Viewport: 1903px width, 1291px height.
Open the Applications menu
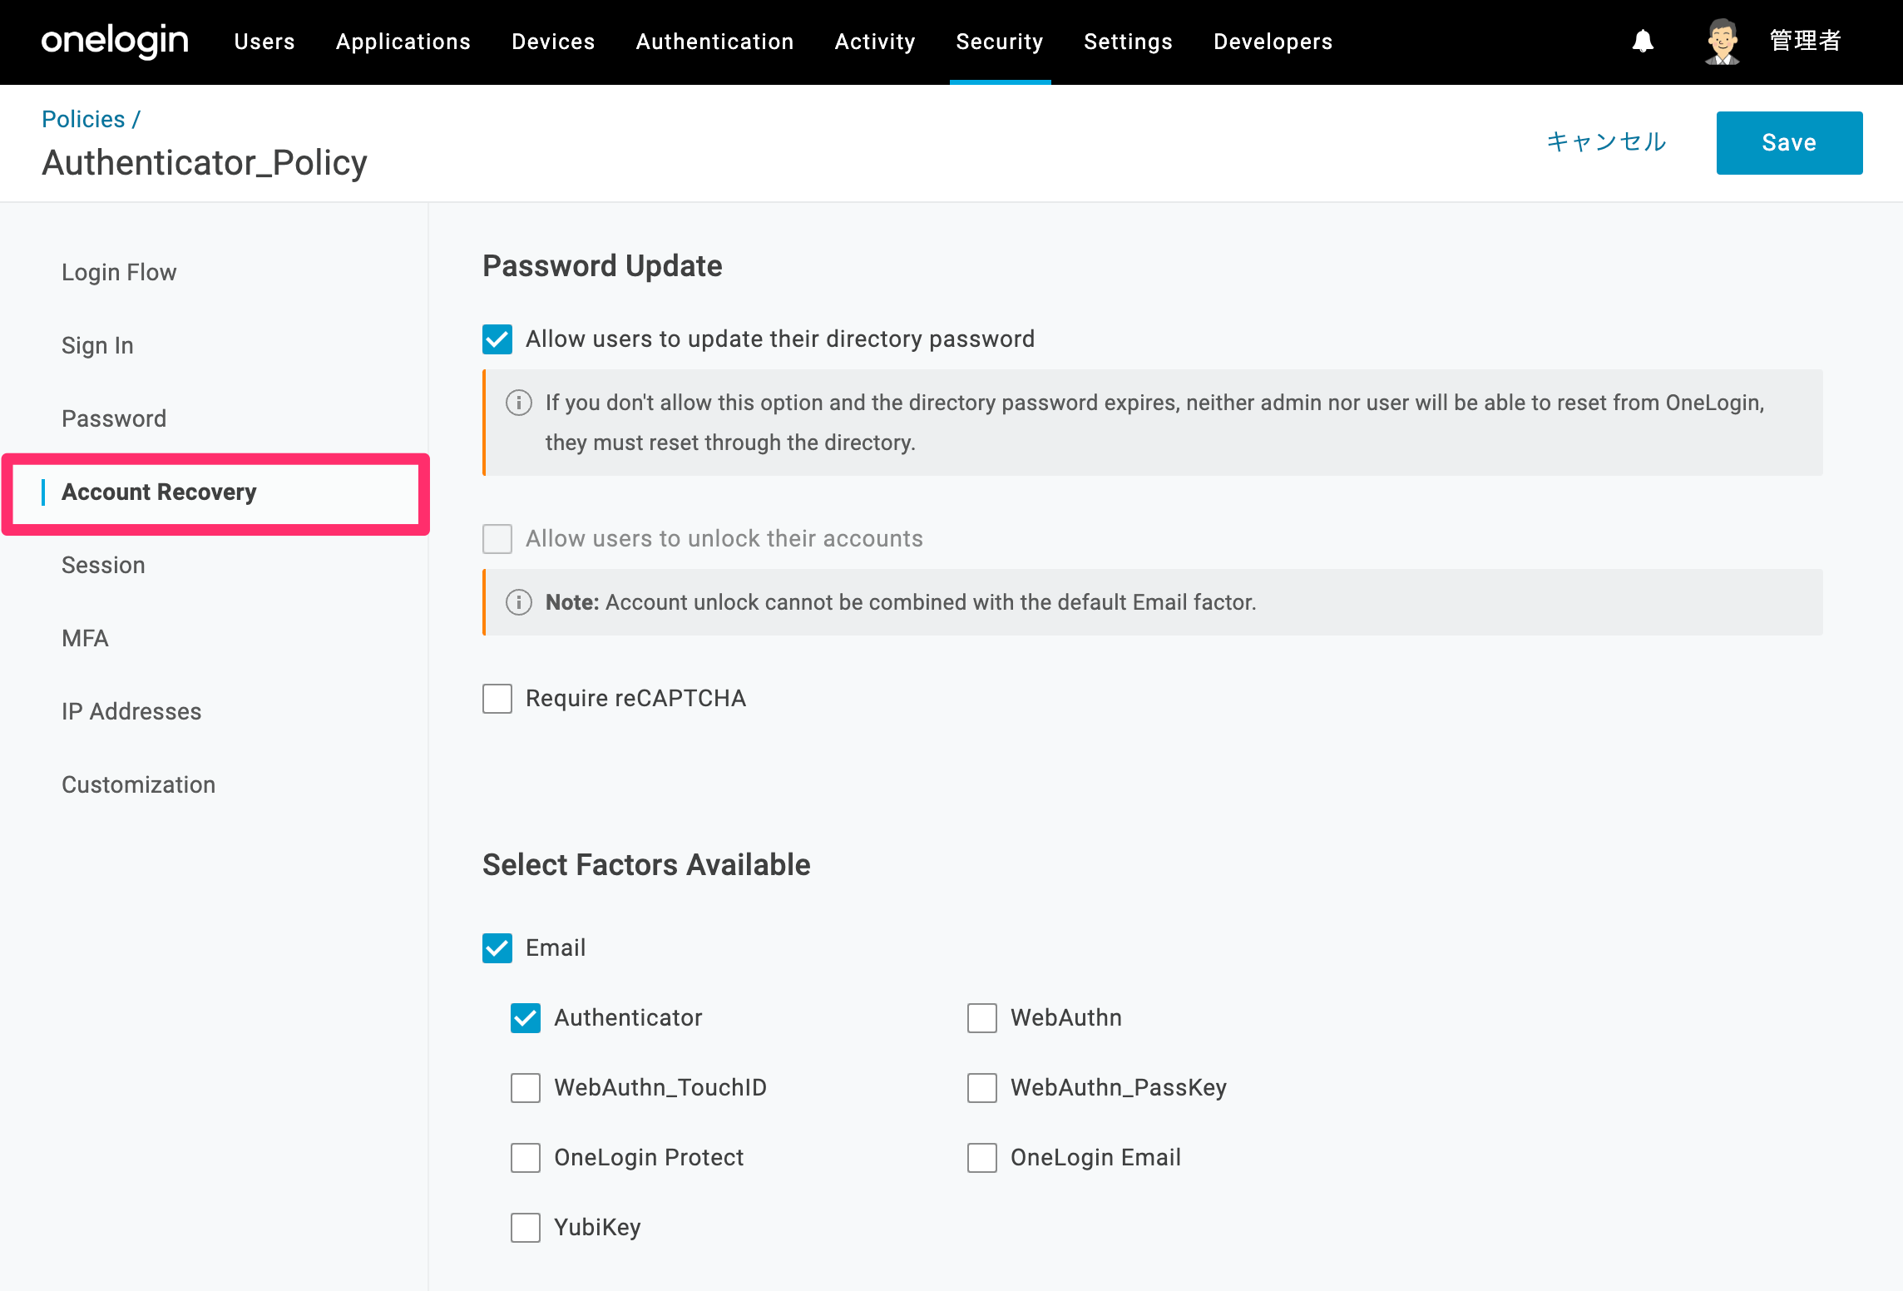403,42
